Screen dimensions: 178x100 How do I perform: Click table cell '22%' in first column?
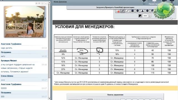tap(63, 69)
